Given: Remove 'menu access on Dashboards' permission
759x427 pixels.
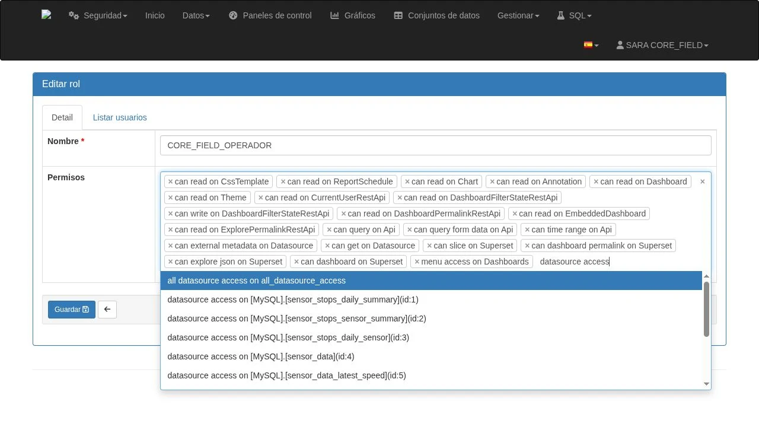Looking at the screenshot, I should 417,262.
